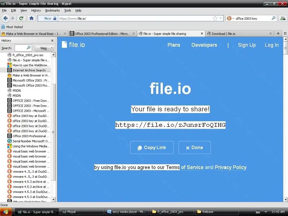The height and width of the screenshot is (216, 288).
Task: Open Make a Web Browser in Vi... history entry
Action: click(x=25, y=75)
